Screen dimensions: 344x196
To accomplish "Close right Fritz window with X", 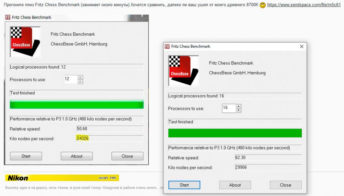I will pos(302,46).
